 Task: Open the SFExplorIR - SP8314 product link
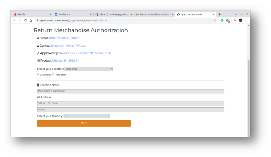click(x=65, y=61)
